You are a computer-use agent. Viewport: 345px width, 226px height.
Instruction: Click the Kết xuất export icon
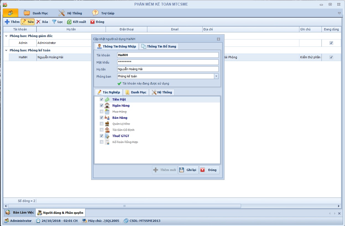click(x=69, y=22)
